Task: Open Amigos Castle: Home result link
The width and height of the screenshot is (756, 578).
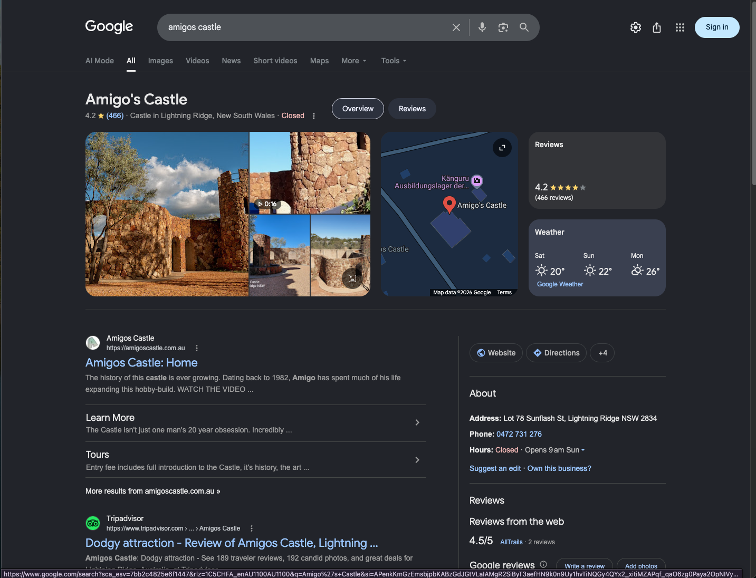Action: tap(141, 363)
